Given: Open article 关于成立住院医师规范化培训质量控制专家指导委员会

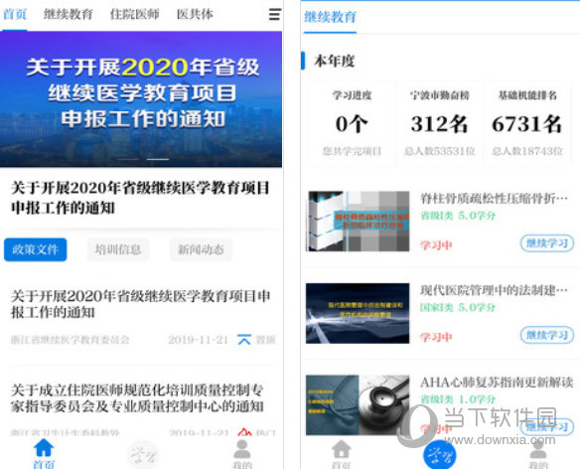Looking at the screenshot, I should click(x=137, y=397).
